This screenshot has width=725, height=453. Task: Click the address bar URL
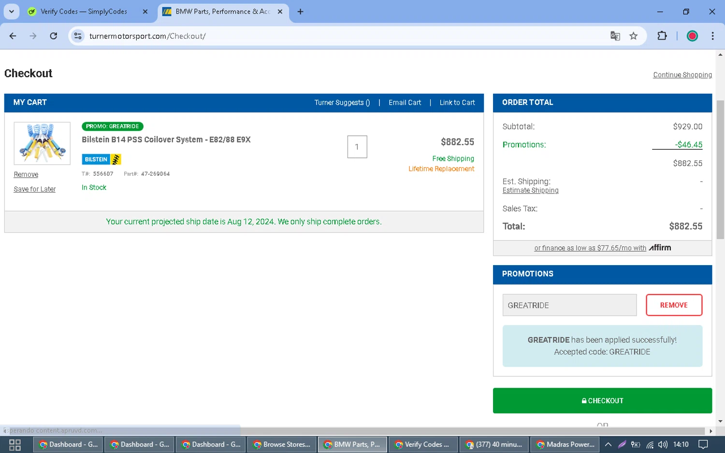tap(147, 36)
